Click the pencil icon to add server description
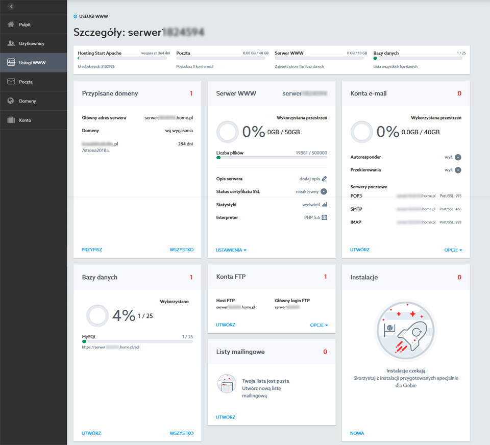This screenshot has width=490, height=445. pos(325,179)
